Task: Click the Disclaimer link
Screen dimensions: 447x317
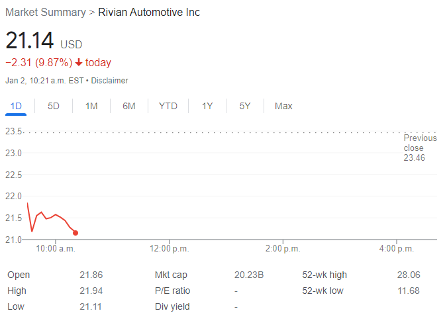Action: coord(109,81)
